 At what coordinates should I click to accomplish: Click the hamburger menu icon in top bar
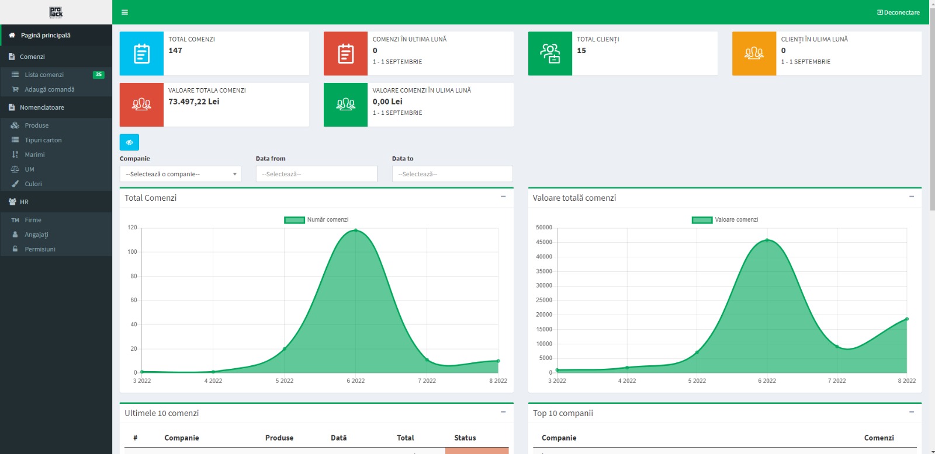click(x=124, y=12)
